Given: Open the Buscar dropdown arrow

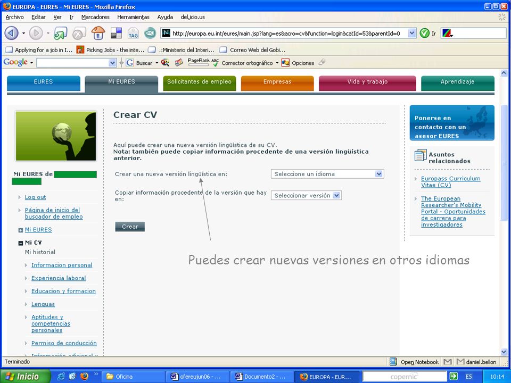Looking at the screenshot, I should [x=156, y=63].
